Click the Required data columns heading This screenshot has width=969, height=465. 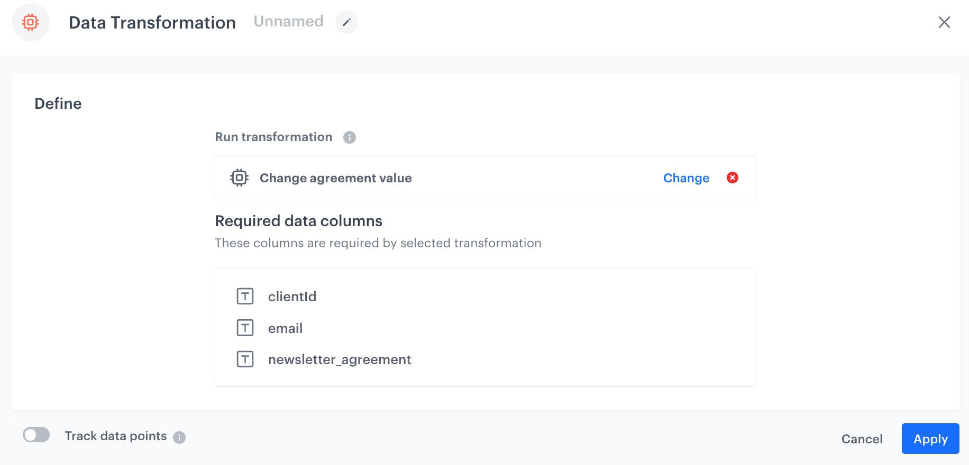(x=298, y=221)
